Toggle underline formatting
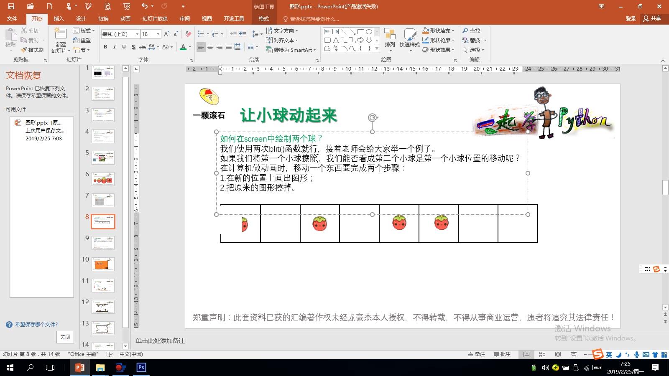The width and height of the screenshot is (669, 376). coord(124,47)
